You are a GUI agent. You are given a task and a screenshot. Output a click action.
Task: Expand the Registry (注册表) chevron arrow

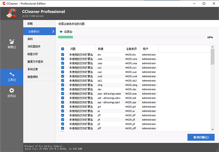[x=53, y=31]
